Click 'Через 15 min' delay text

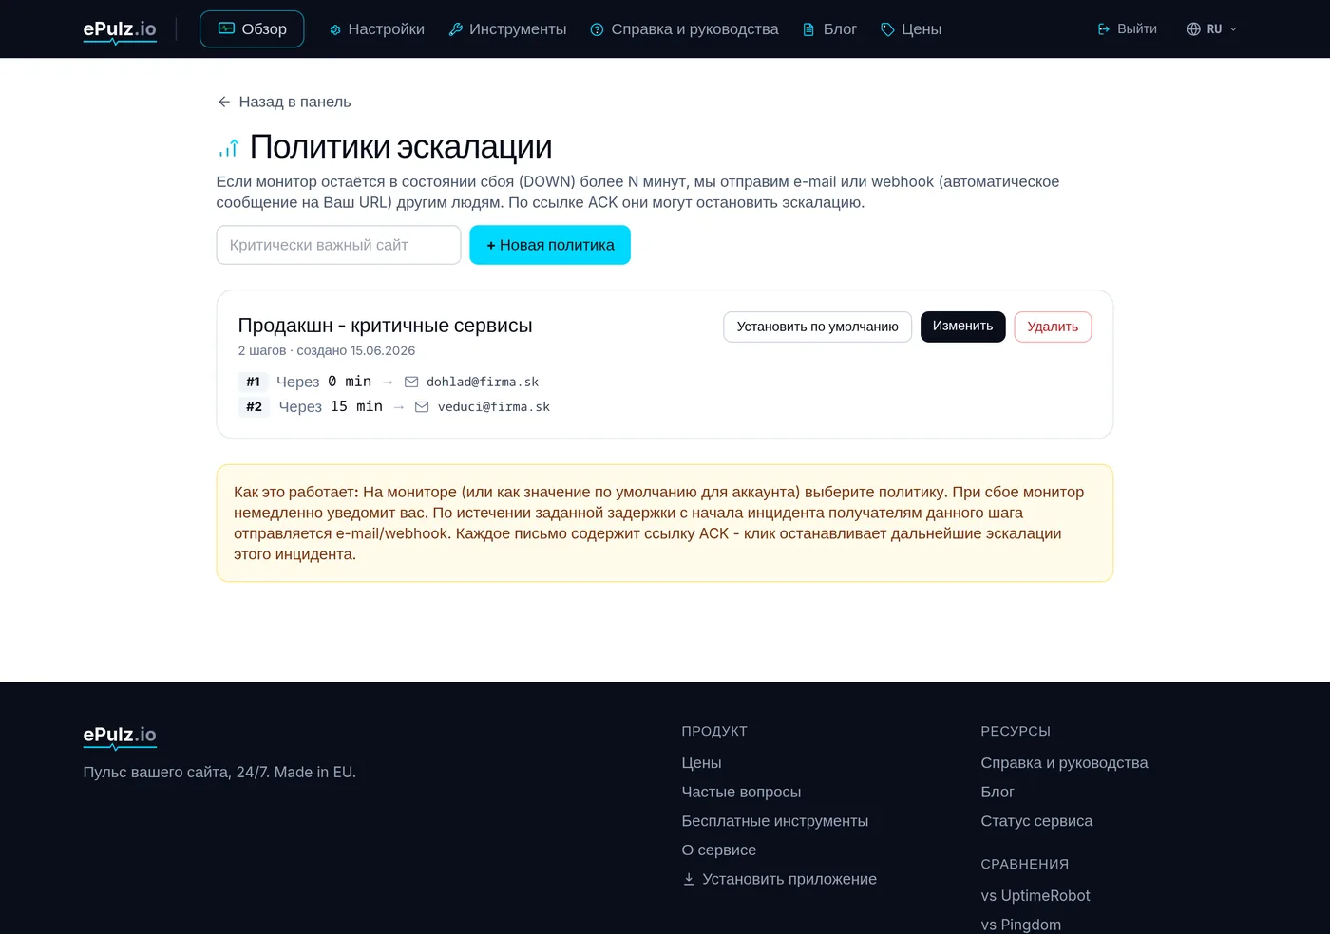(331, 406)
